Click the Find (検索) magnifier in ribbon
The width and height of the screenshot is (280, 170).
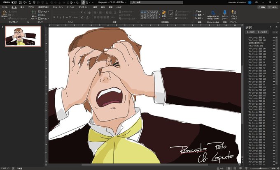pos(196,11)
